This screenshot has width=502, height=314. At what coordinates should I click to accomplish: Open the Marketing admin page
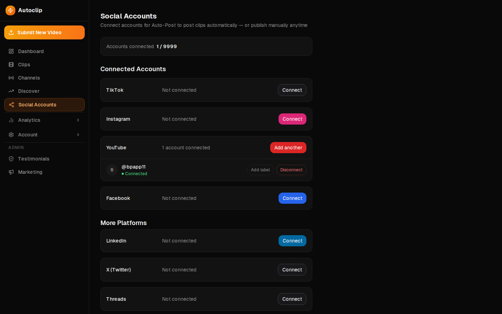pos(44,172)
